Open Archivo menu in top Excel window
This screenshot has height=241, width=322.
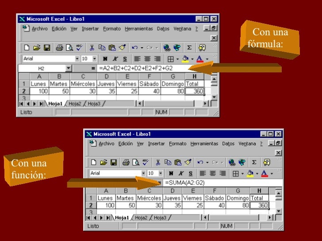click(x=40, y=29)
